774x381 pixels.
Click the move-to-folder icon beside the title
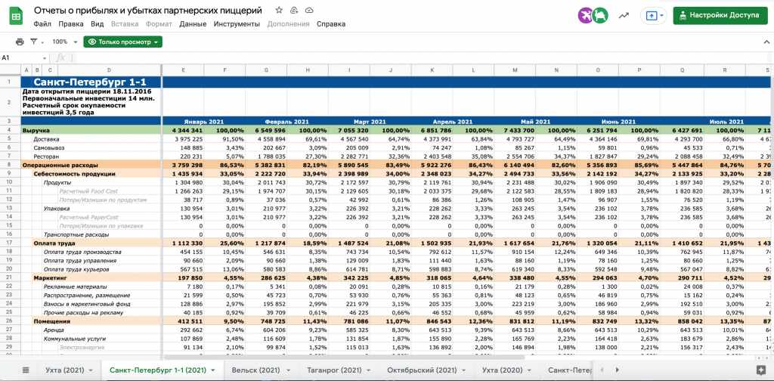[x=295, y=11]
